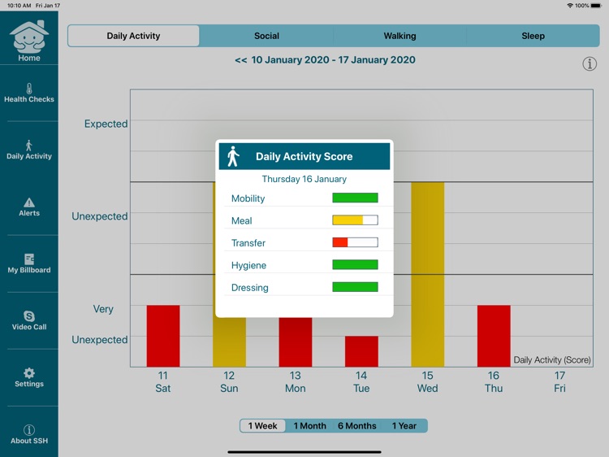Screen dimensions: 609x457
Task: Click the 10:10 AM status bar clock
Action: (19, 6)
